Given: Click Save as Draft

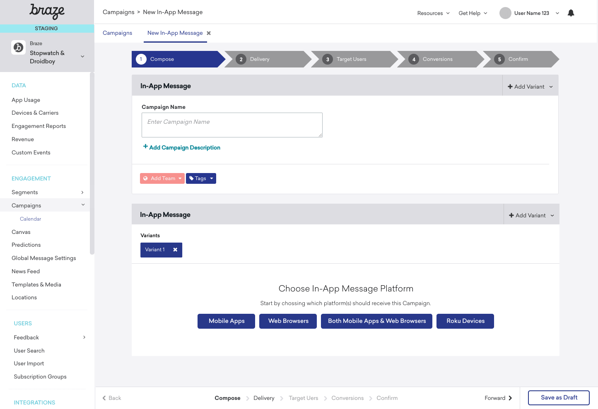Looking at the screenshot, I should (x=559, y=398).
